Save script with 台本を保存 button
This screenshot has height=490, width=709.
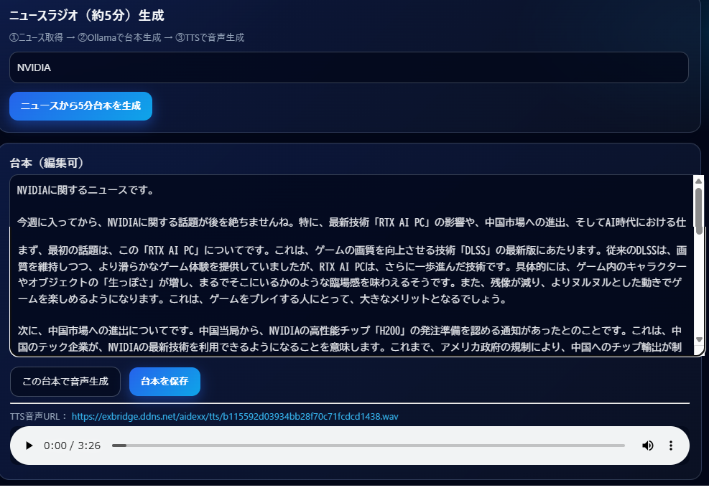tap(164, 382)
